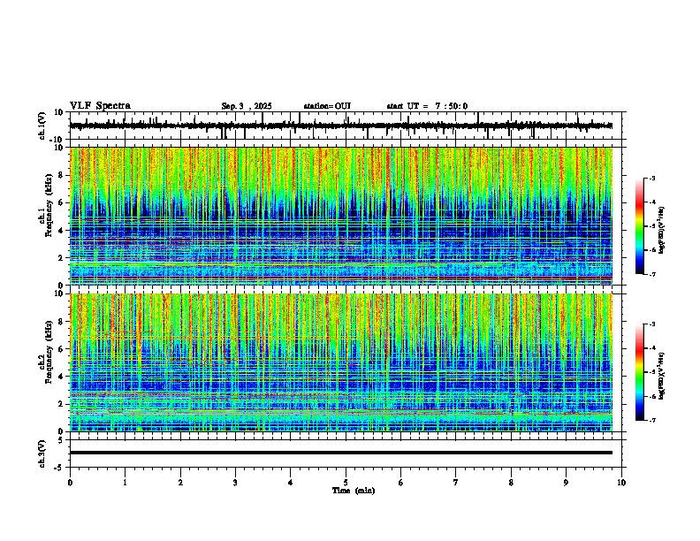Click time axis tick label "7"
Screen dimensions: 700x541
pyautogui.click(x=456, y=483)
